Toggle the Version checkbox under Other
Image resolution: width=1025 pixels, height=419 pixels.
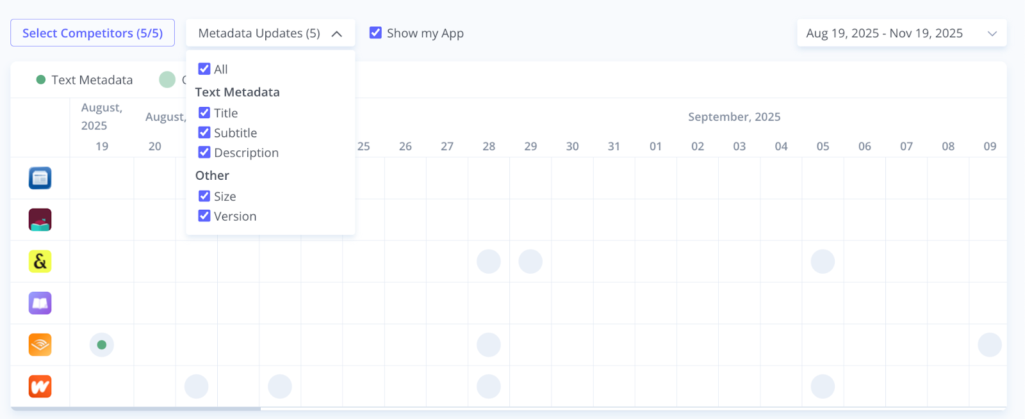[204, 216]
